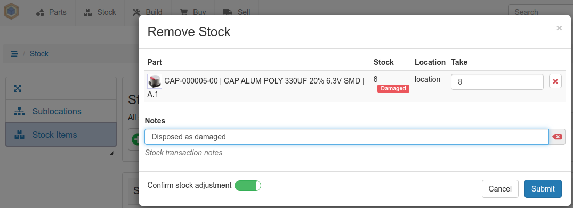This screenshot has width=573, height=208.
Task: Click the Cancel button
Action: click(500, 189)
